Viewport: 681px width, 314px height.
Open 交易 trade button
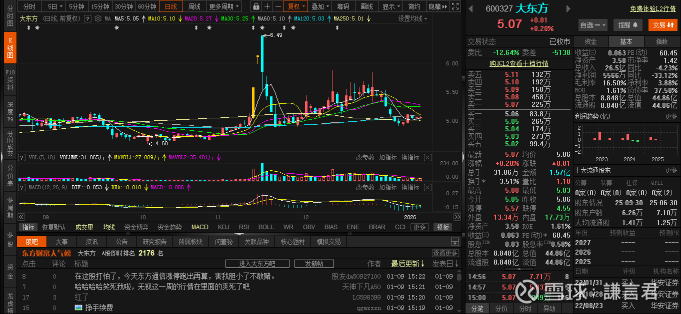[663, 25]
